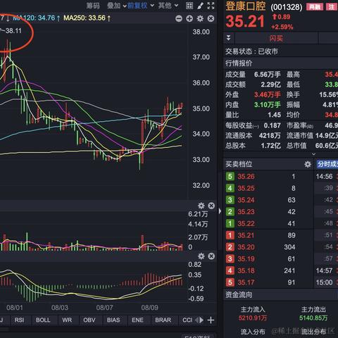Open the 前复权 adjustment dropdown
This screenshot has height=338, width=338.
click(x=141, y=6)
